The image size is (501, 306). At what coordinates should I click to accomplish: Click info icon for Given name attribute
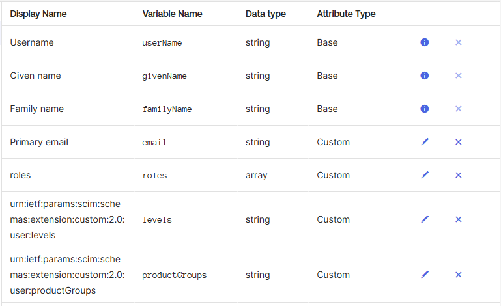tap(424, 76)
